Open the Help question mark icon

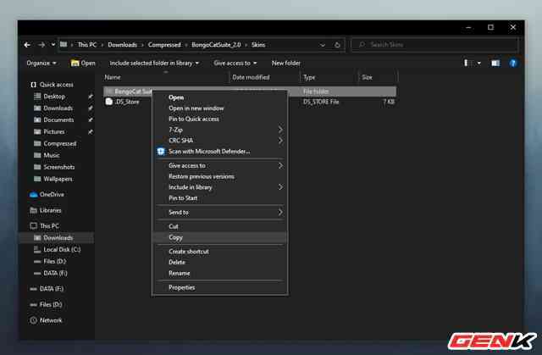tap(513, 64)
